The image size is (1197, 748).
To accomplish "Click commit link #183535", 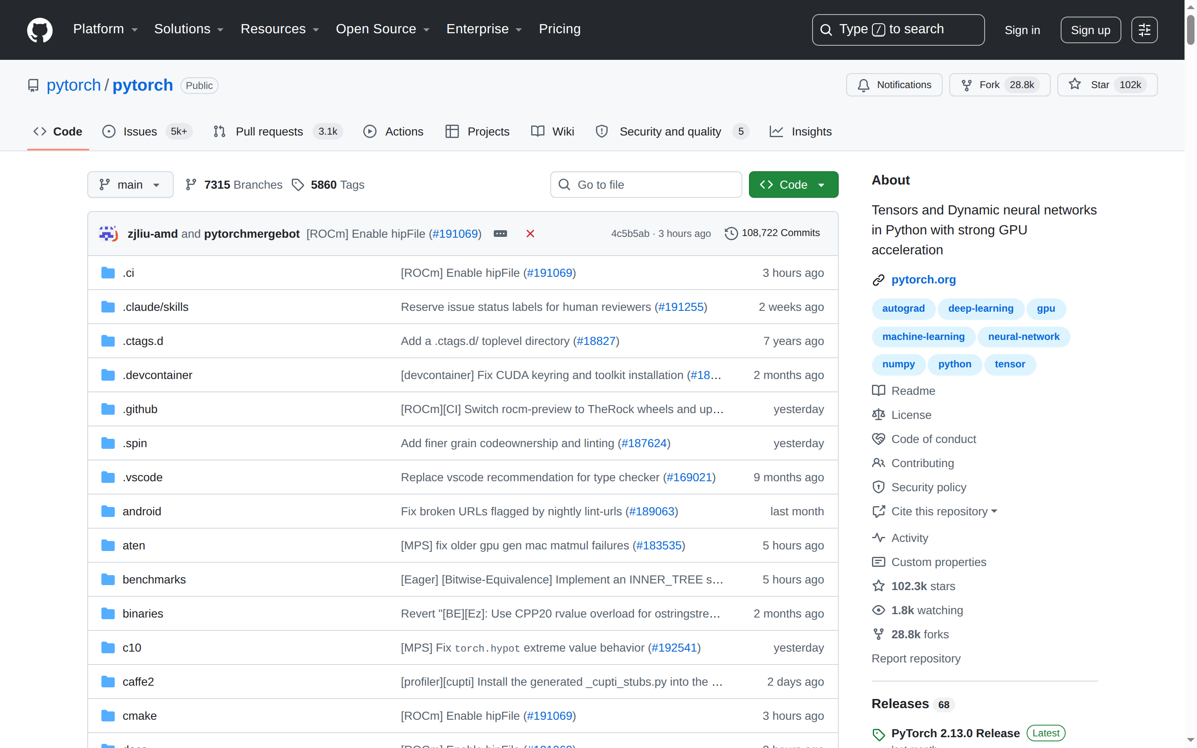I will 659,545.
